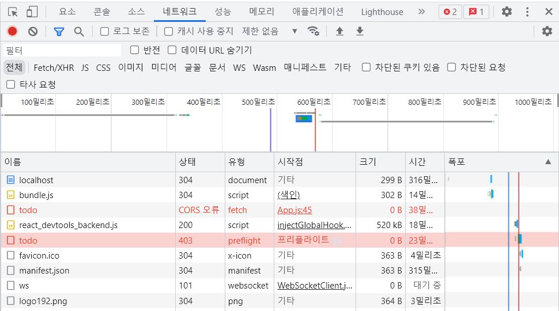Switch to the 콘솔 tab

click(101, 12)
